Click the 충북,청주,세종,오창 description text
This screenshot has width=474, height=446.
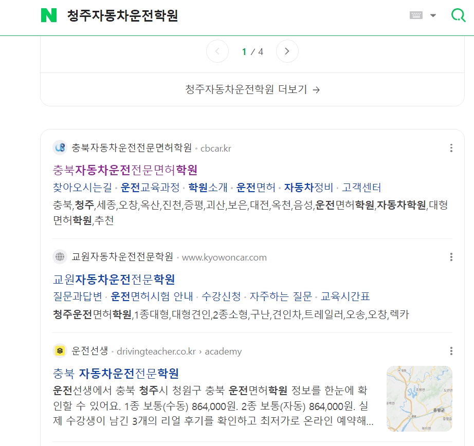point(250,212)
